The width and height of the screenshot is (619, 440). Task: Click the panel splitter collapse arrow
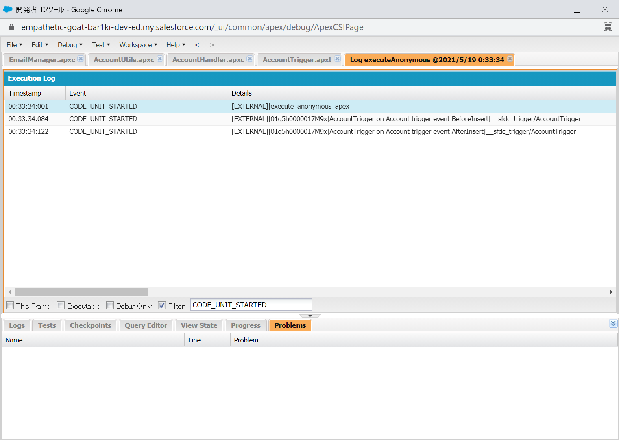pos(310,316)
